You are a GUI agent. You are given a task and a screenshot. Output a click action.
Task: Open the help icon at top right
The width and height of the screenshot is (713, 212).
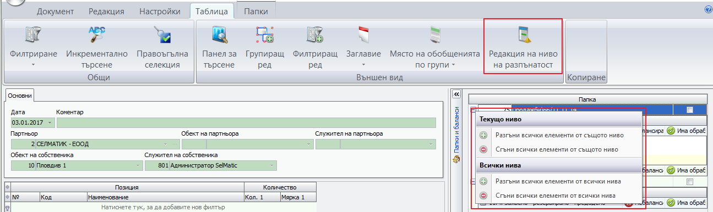pos(708,9)
